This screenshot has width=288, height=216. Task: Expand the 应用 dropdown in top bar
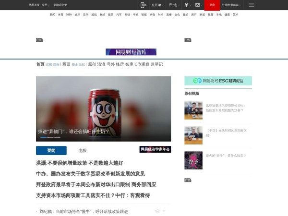[45, 5]
